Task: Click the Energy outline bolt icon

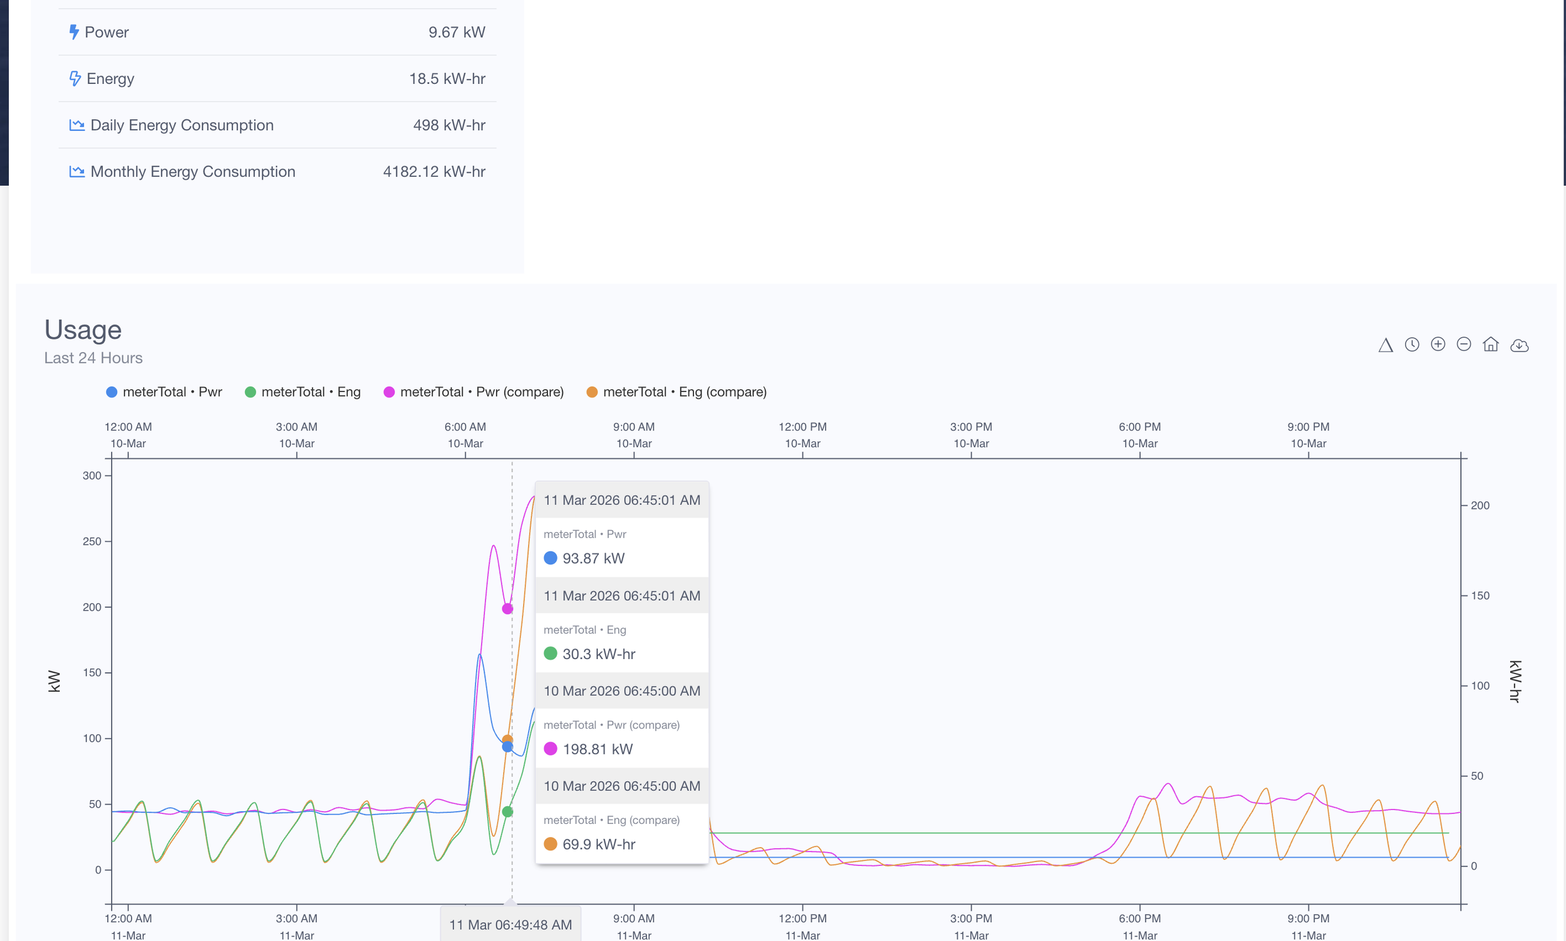Action: [75, 79]
